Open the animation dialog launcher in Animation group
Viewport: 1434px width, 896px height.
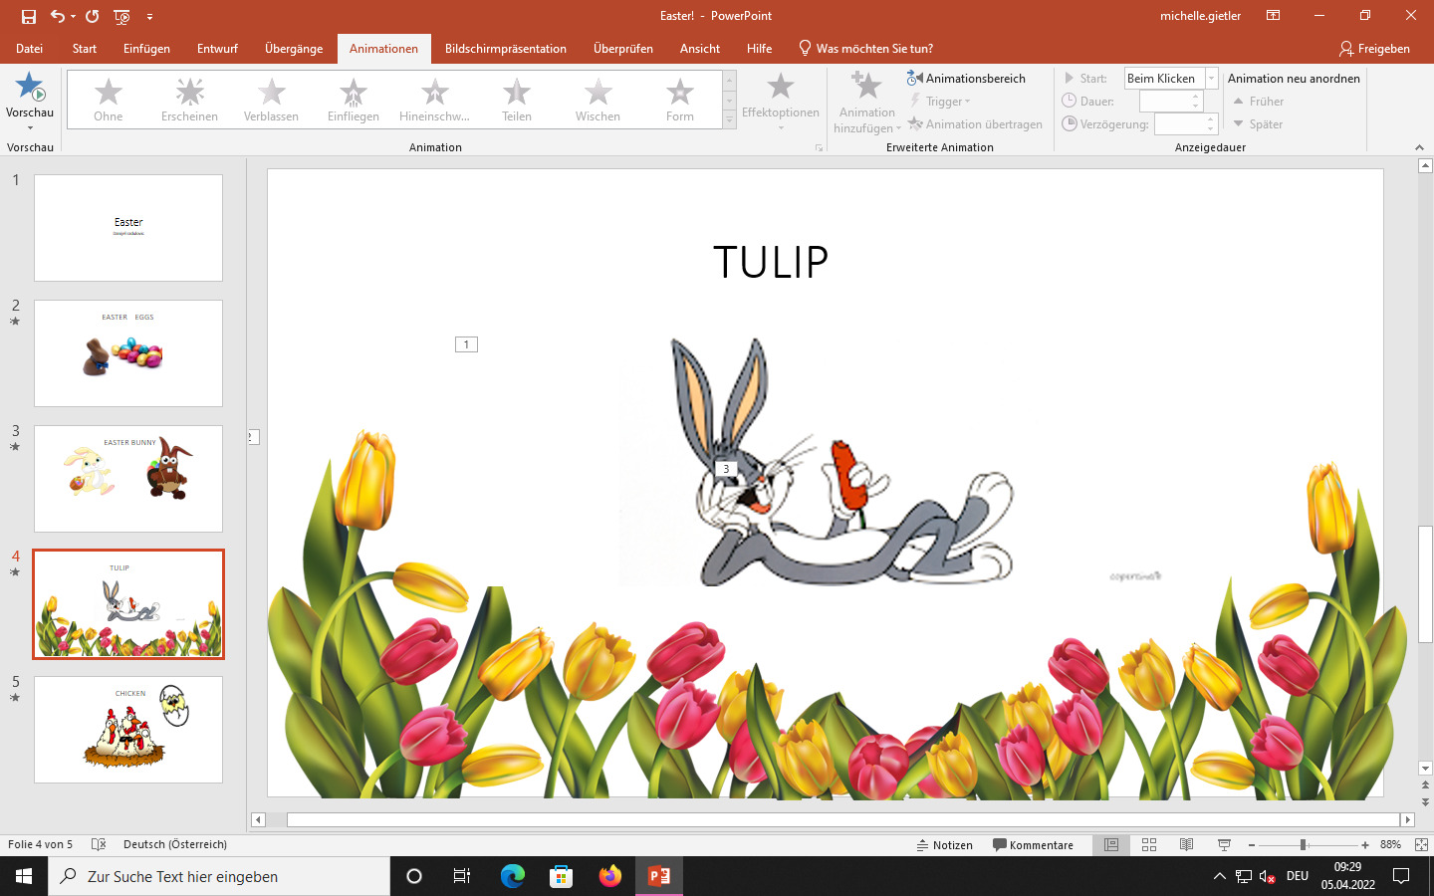click(819, 147)
